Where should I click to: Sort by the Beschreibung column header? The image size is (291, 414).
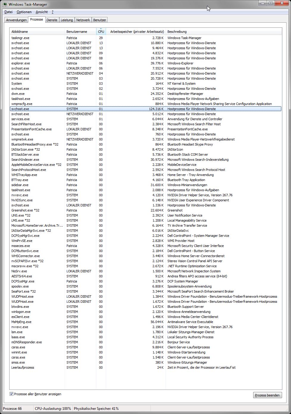(223, 32)
